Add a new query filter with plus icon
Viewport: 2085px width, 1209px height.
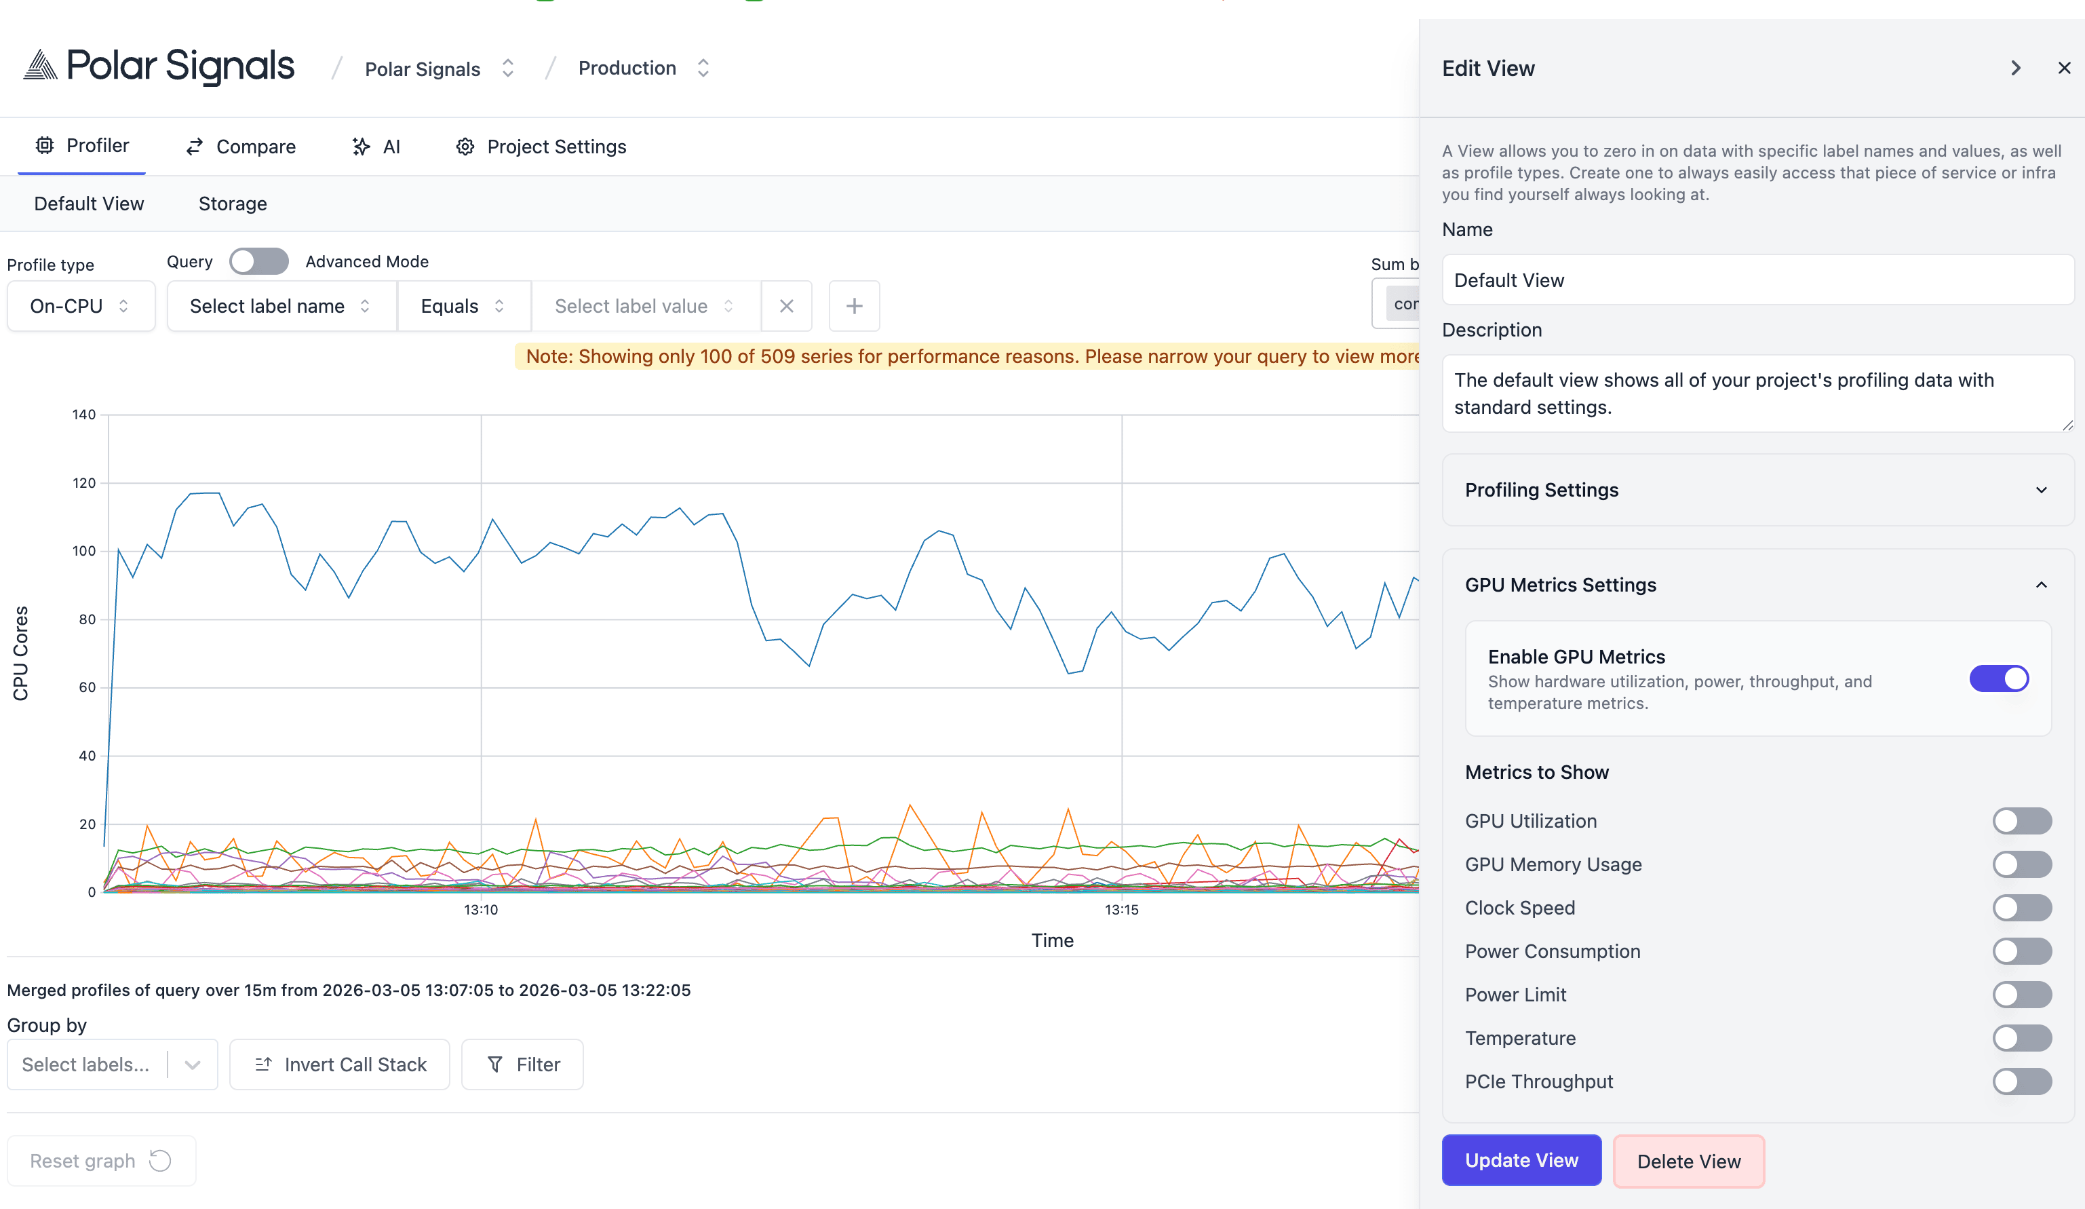tap(854, 305)
